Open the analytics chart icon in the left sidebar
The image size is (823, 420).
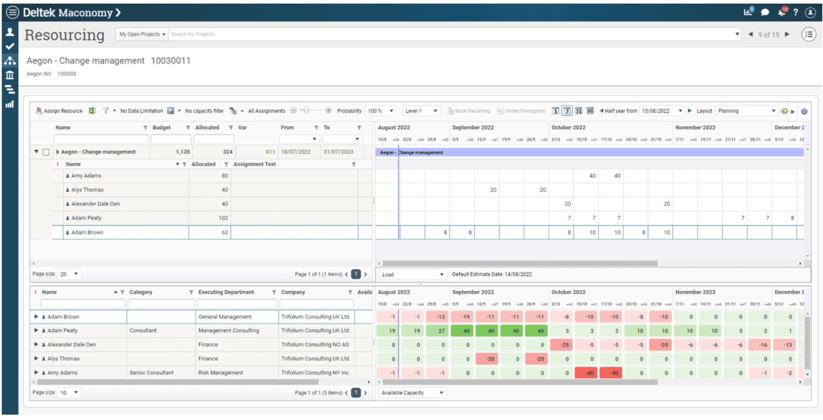(10, 104)
